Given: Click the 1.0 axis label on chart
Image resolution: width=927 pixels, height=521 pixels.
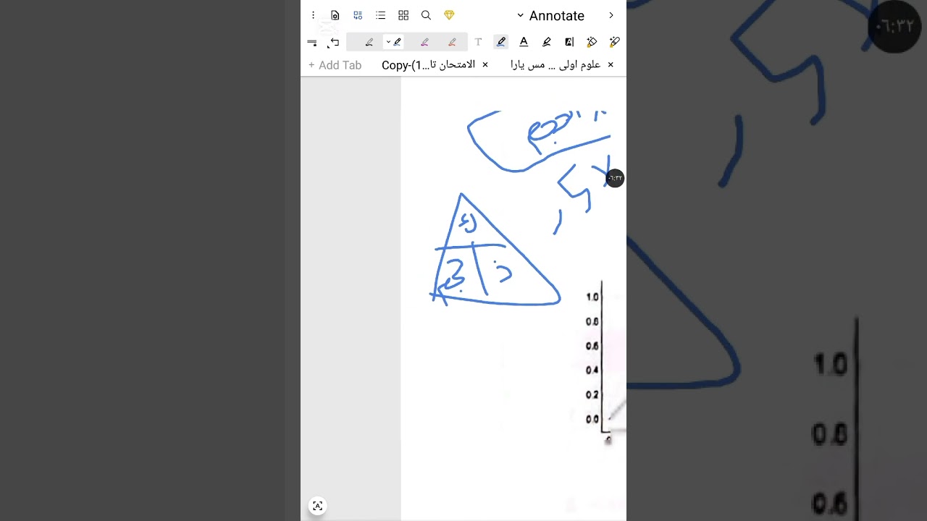Looking at the screenshot, I should 592,297.
